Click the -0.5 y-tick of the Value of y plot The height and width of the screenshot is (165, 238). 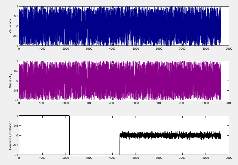[x=15, y=91]
